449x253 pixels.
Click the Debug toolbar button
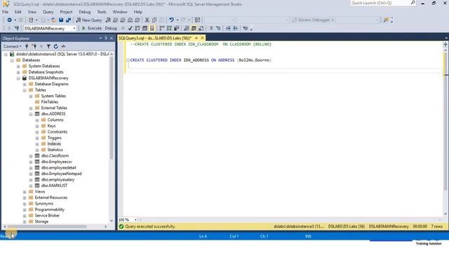(x=111, y=28)
